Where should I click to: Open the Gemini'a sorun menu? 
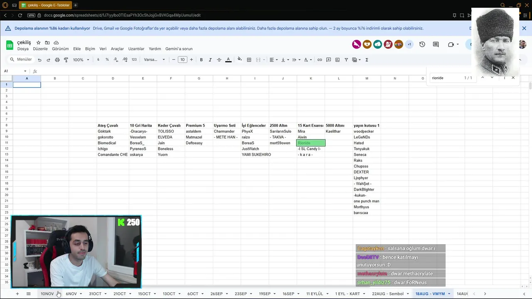179,49
